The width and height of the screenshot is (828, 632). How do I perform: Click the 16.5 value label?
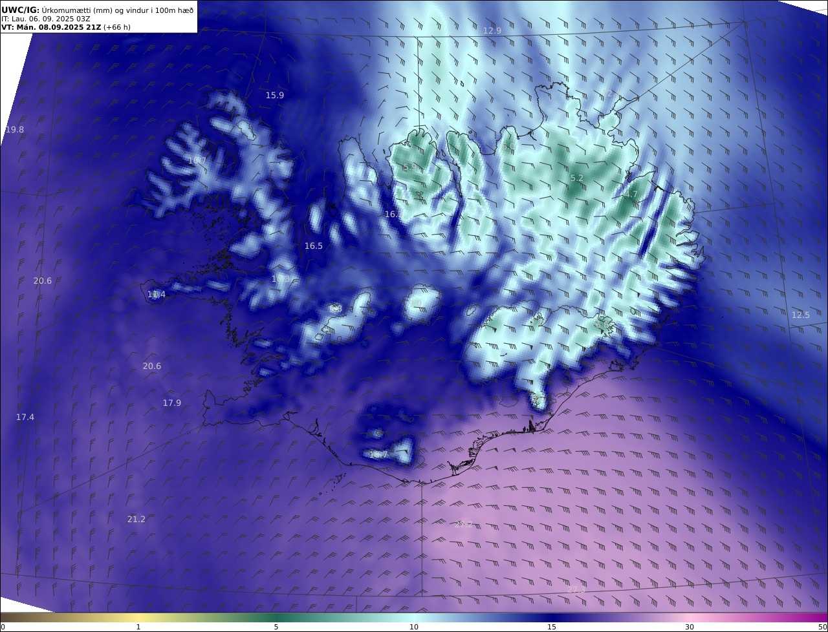tap(314, 246)
